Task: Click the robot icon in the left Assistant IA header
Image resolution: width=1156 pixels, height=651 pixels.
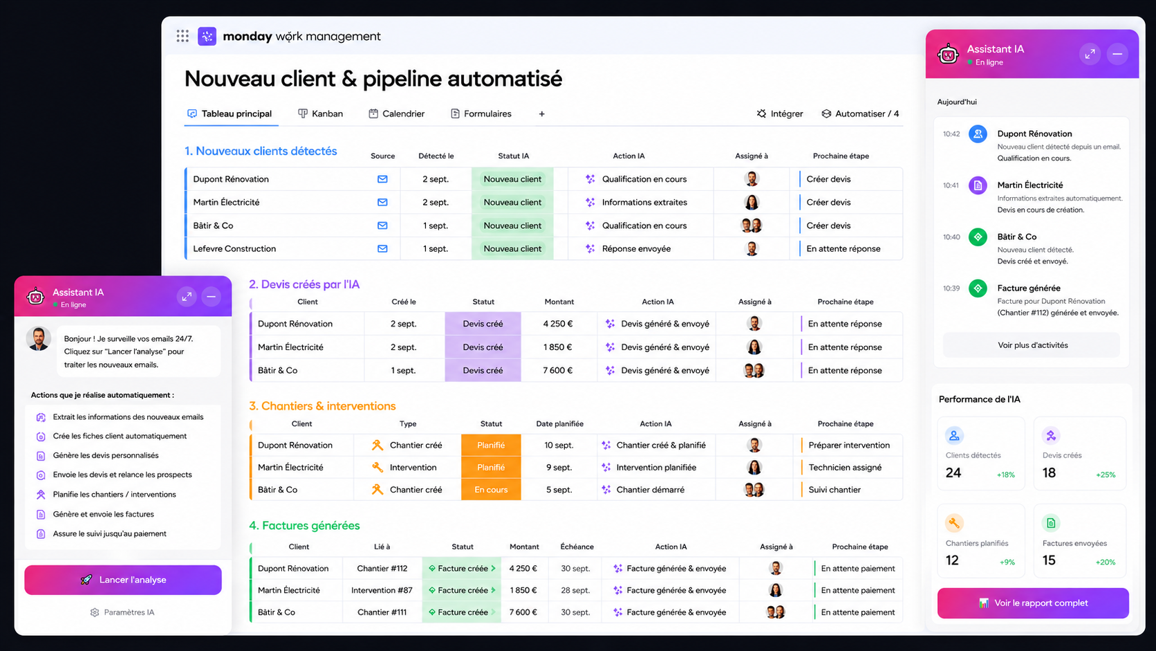Action: [35, 297]
